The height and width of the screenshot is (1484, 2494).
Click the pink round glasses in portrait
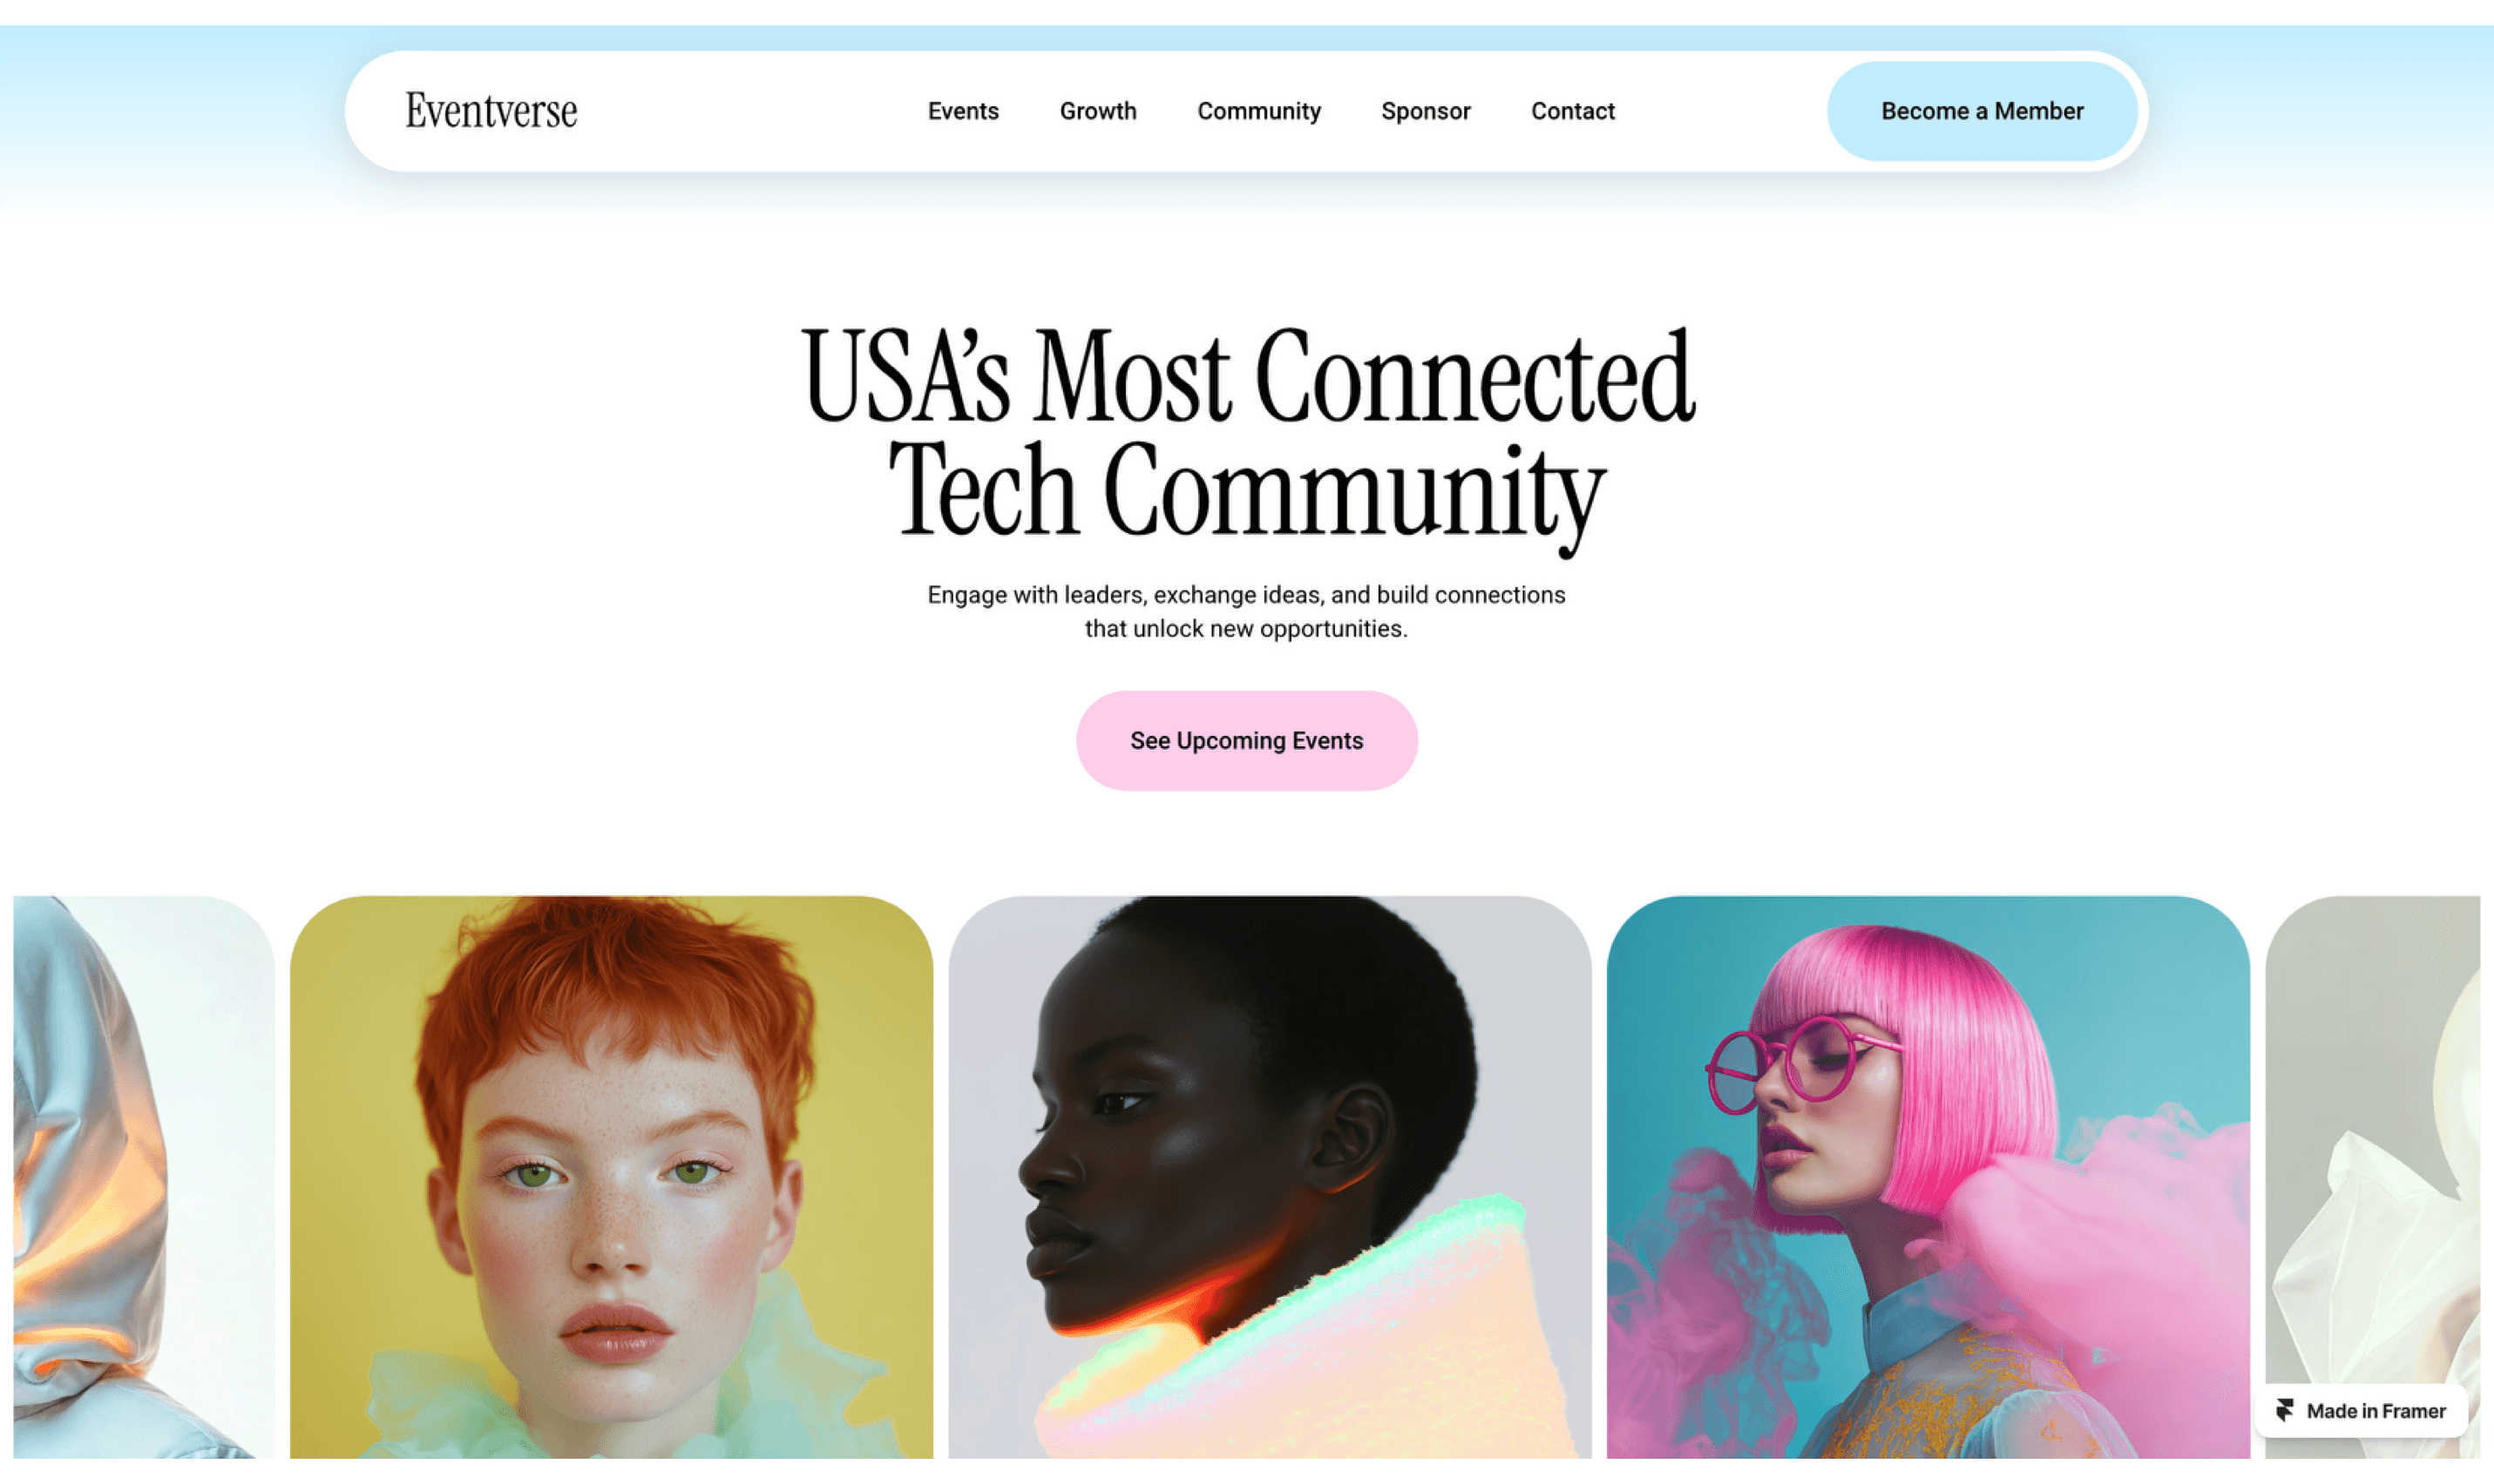1798,1064
